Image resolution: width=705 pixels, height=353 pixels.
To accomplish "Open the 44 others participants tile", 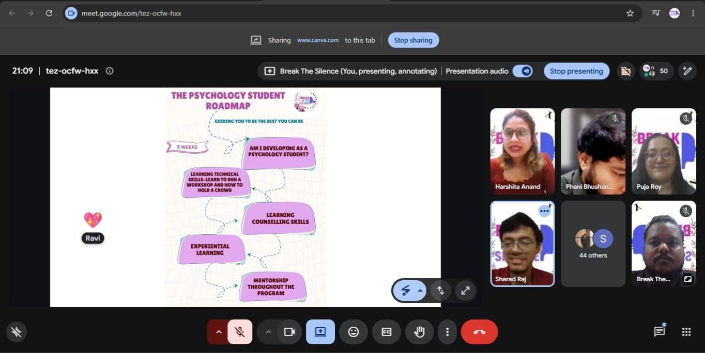I will pos(593,244).
